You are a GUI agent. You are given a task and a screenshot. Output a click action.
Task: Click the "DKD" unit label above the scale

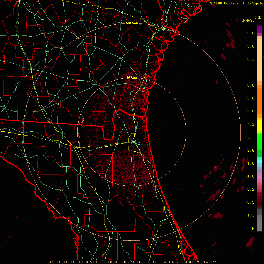point(258,18)
